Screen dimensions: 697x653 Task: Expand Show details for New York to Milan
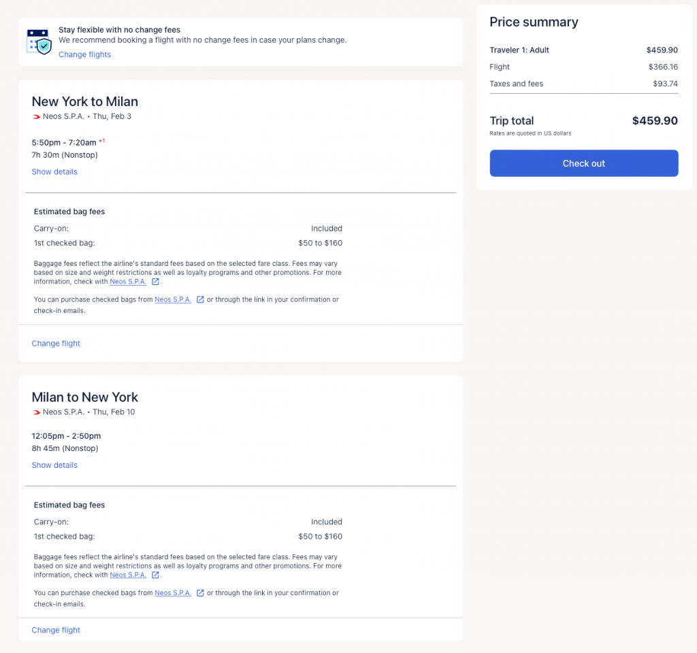click(x=54, y=172)
